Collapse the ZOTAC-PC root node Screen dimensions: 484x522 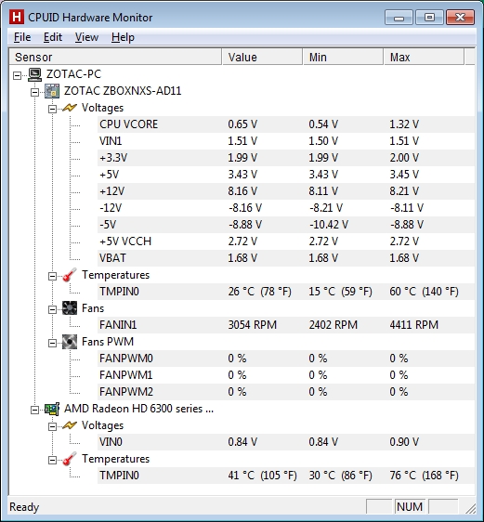coord(18,75)
